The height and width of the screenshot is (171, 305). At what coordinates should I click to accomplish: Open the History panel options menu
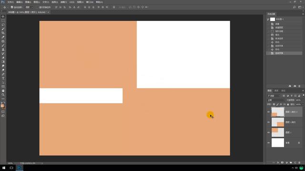303,14
